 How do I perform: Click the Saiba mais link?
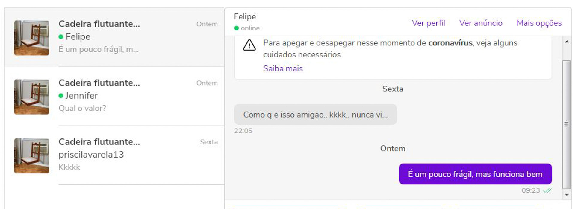click(283, 68)
